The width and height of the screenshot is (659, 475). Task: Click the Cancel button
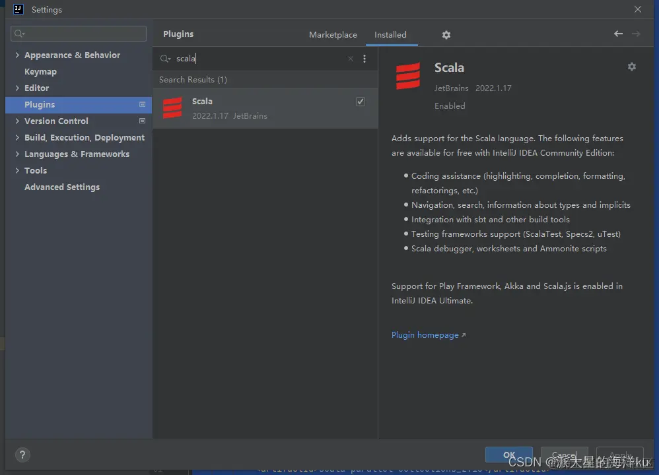[564, 455]
